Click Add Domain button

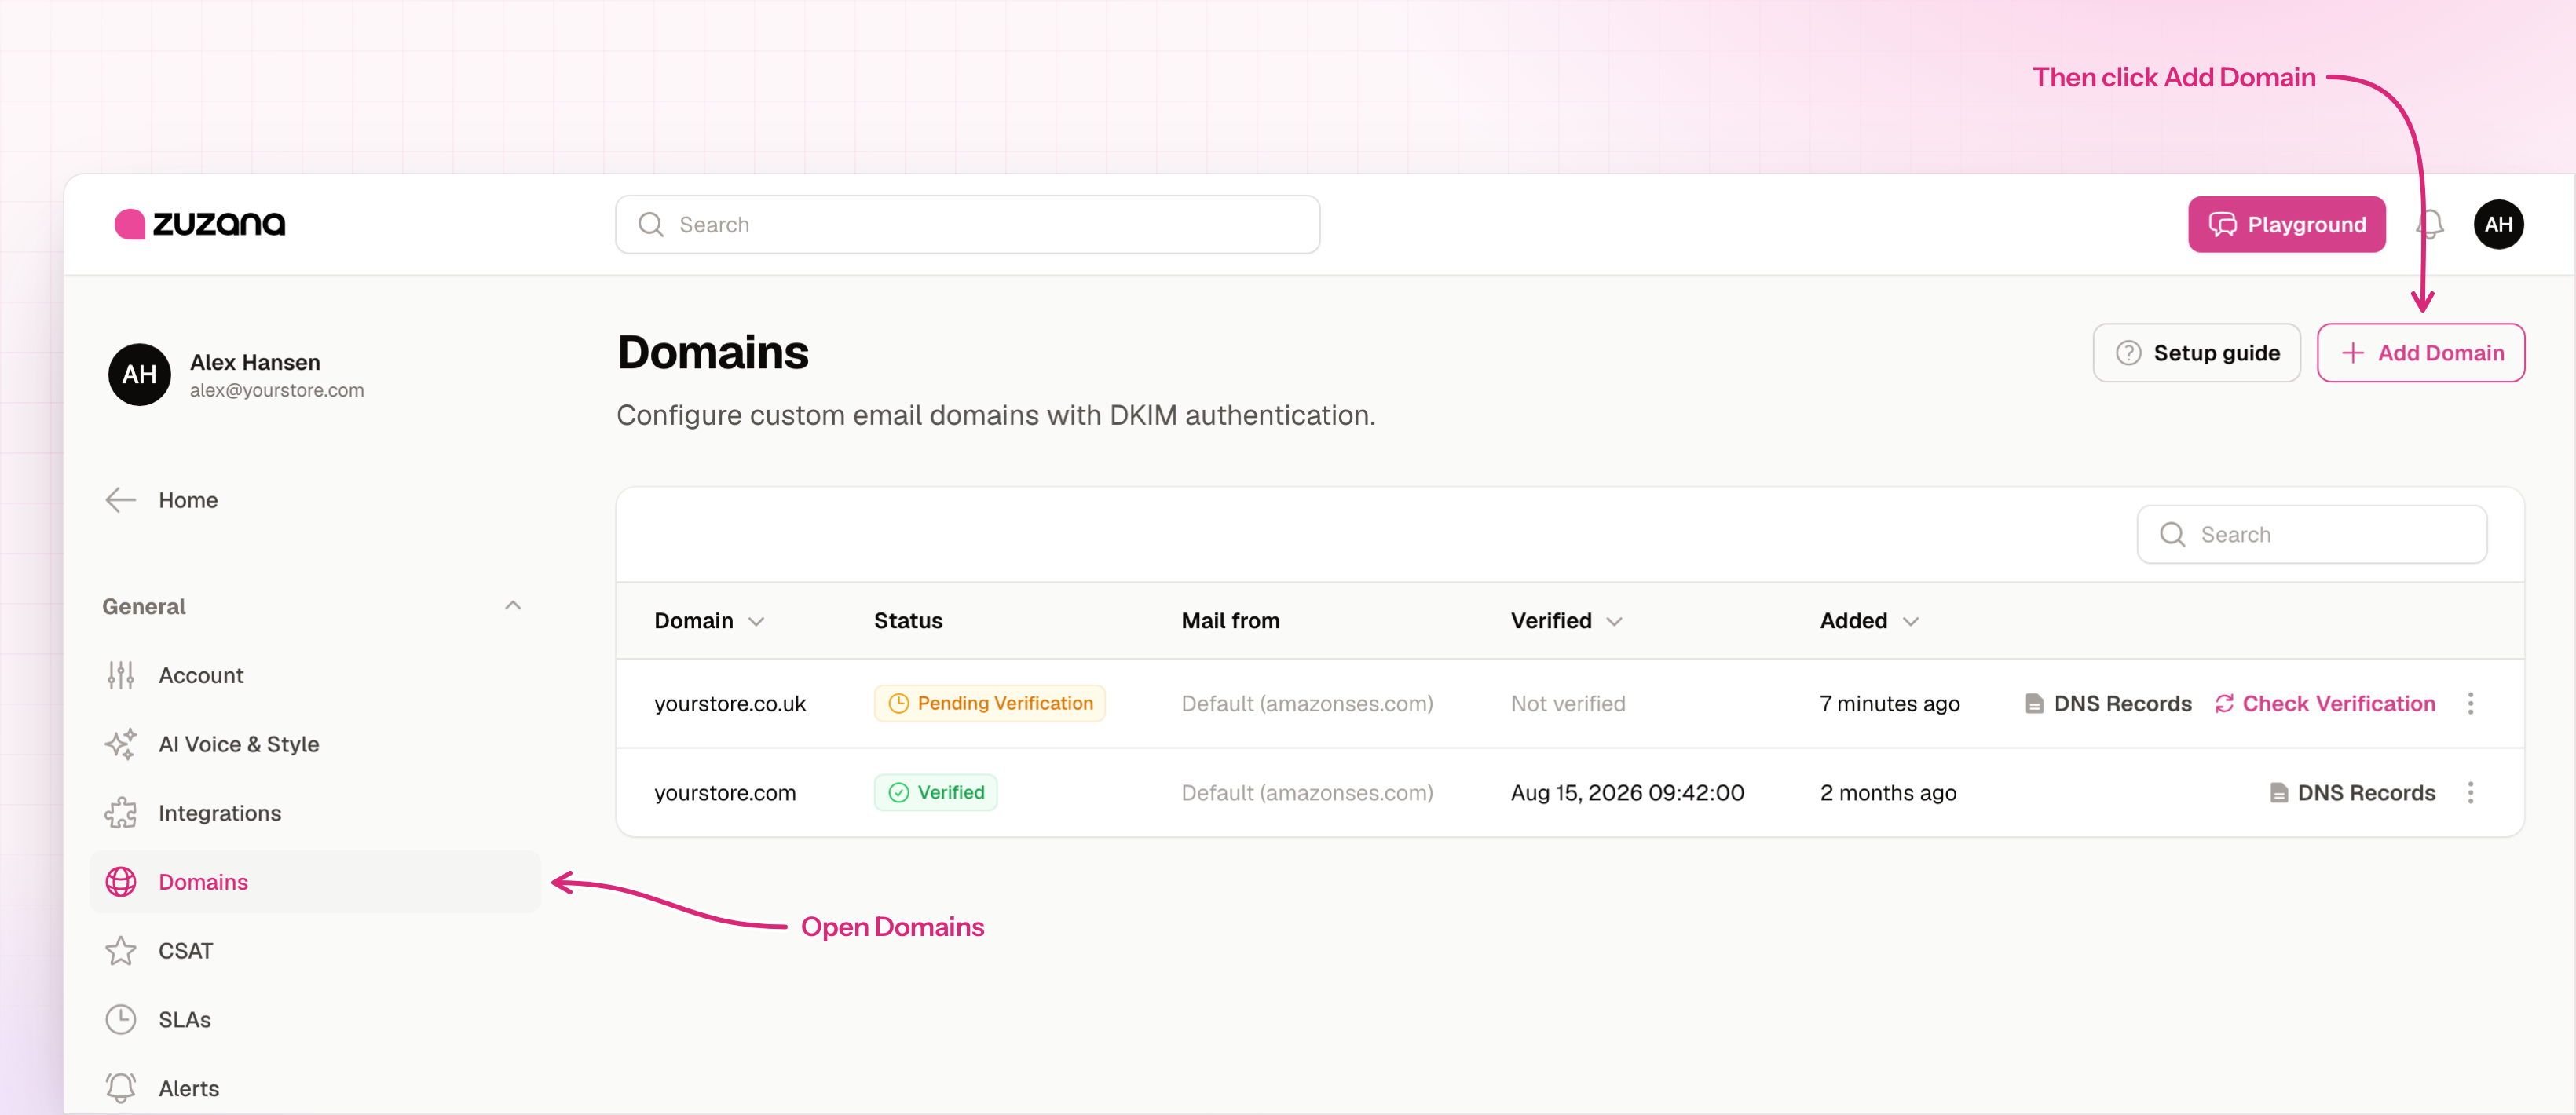[x=2421, y=353]
